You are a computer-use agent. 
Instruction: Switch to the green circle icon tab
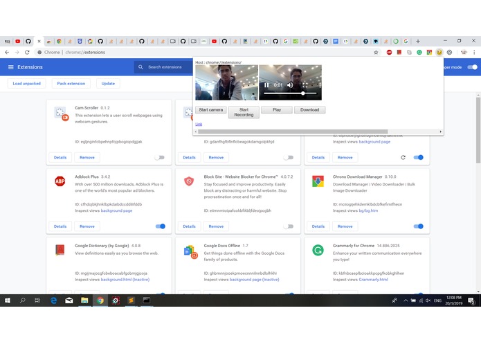click(396, 41)
